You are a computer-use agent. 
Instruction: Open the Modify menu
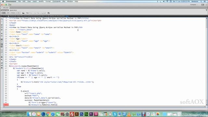(41, 1)
